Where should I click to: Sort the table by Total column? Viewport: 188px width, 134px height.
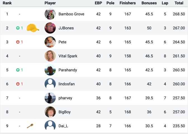click(179, 3)
